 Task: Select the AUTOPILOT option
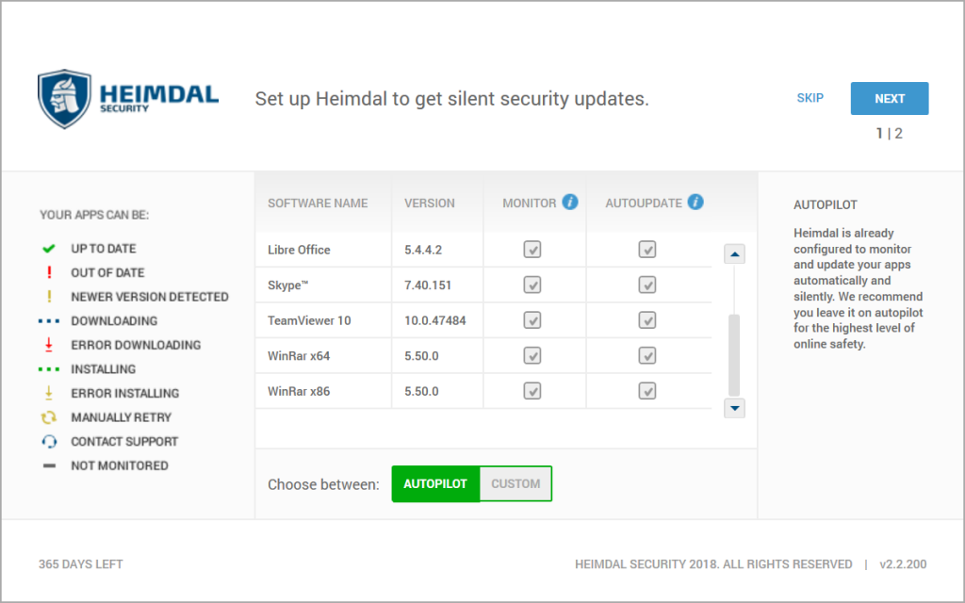pyautogui.click(x=435, y=483)
